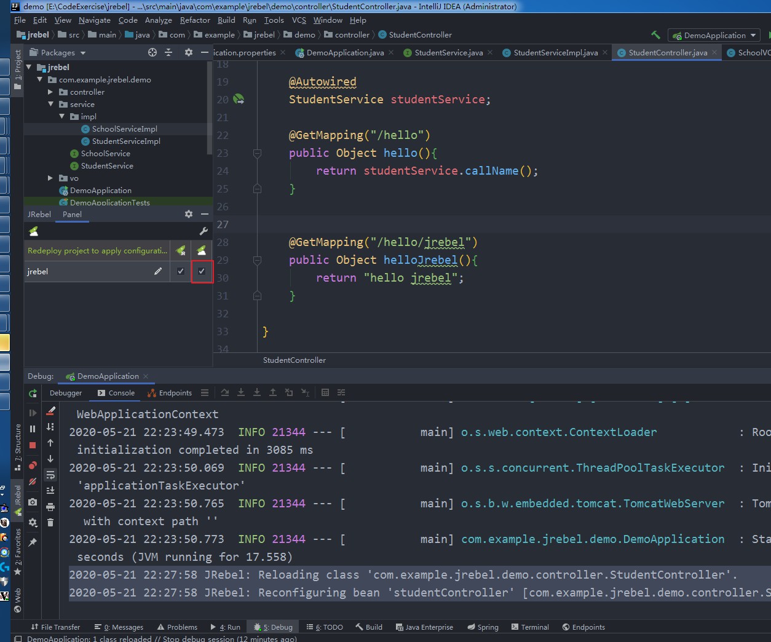Open the Refactor menu

pyautogui.click(x=195, y=20)
